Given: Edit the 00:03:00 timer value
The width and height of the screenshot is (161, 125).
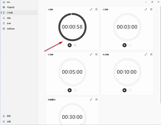Looking at the screenshot, I should point(127,27).
